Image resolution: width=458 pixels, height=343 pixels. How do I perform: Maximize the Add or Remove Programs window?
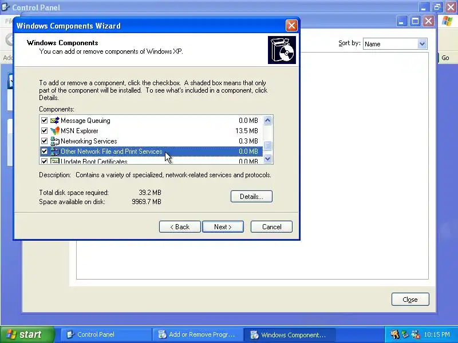(x=415, y=21)
